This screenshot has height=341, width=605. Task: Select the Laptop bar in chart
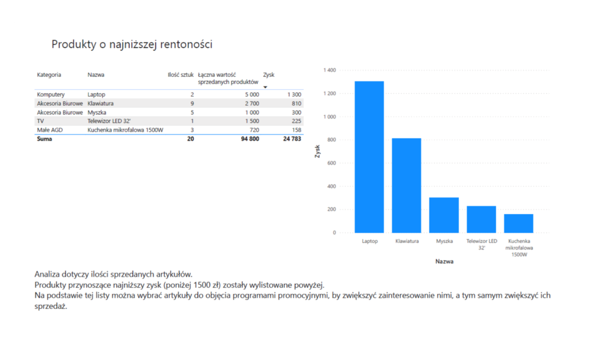coord(369,157)
